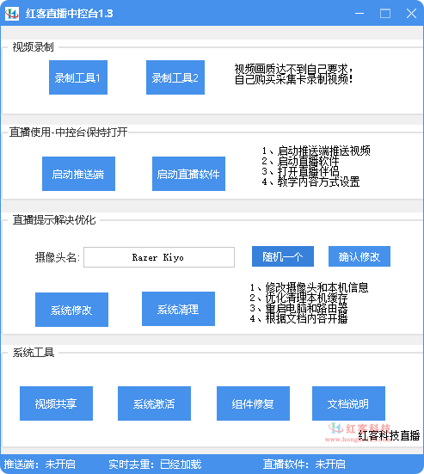The width and height of the screenshot is (424, 474).
Task: Run 系统修改 system modification
Action: 71,310
